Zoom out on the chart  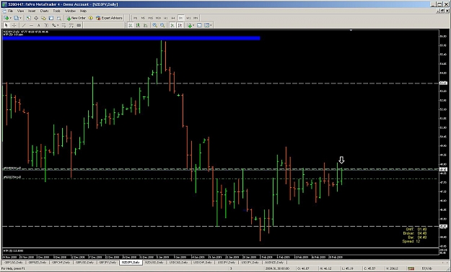point(162,25)
